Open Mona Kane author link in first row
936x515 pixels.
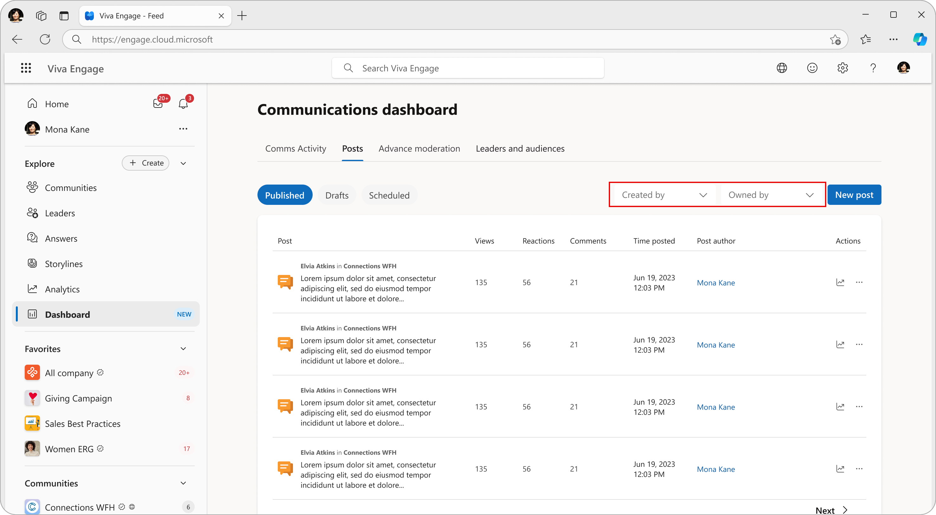pos(715,283)
